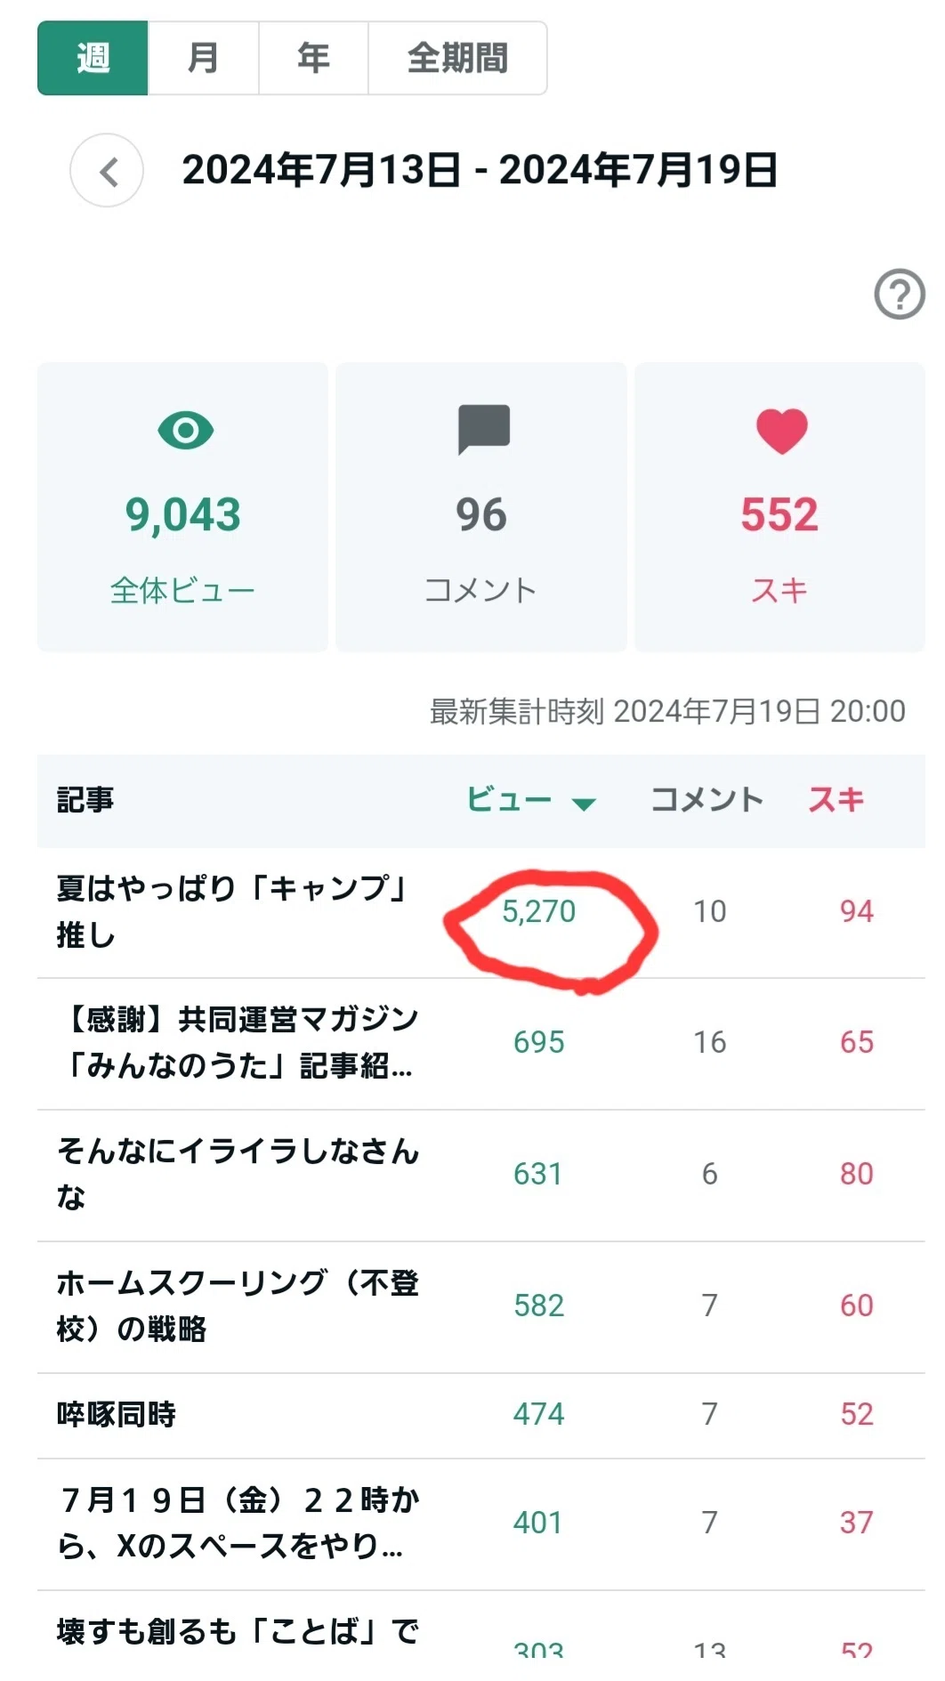
Task: Select the 週 tab
Action: (x=93, y=58)
